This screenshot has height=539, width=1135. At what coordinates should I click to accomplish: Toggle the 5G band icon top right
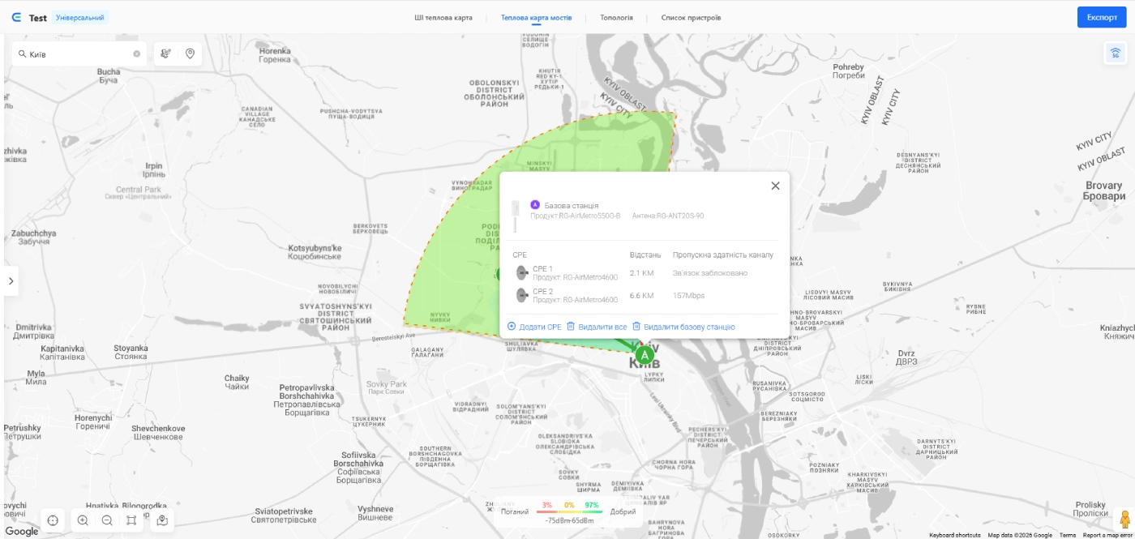[x=1116, y=53]
